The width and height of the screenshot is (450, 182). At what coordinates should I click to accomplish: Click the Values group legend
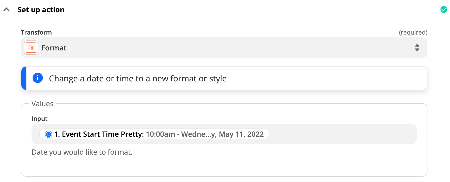point(42,104)
